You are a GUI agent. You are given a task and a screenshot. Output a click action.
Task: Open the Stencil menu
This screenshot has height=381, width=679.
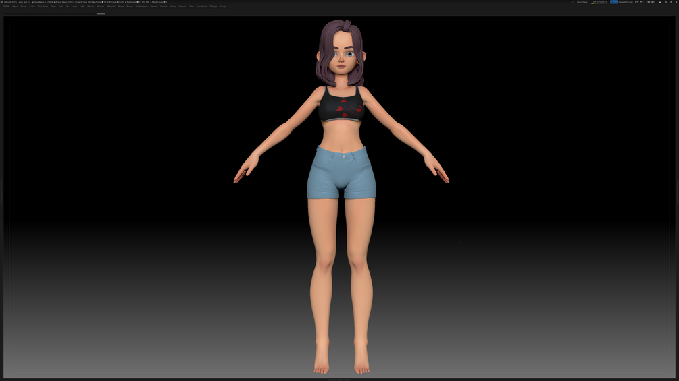pos(164,7)
